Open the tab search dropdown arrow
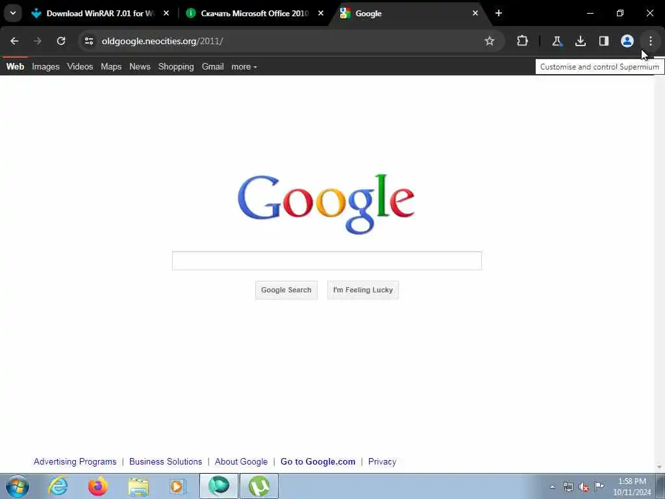This screenshot has width=665, height=499. (13, 13)
